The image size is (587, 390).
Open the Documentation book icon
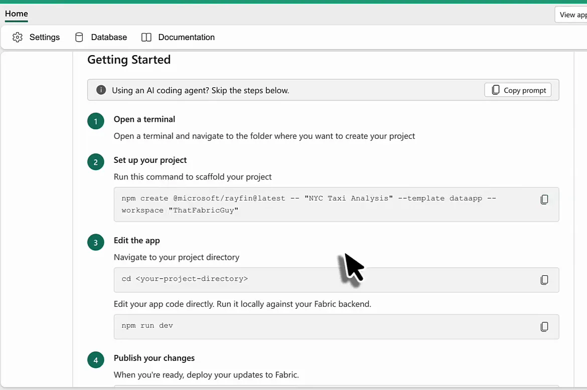click(x=146, y=37)
